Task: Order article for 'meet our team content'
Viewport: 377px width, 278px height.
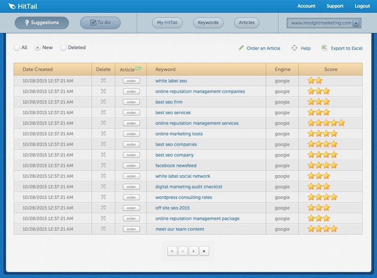Action: click(x=131, y=229)
